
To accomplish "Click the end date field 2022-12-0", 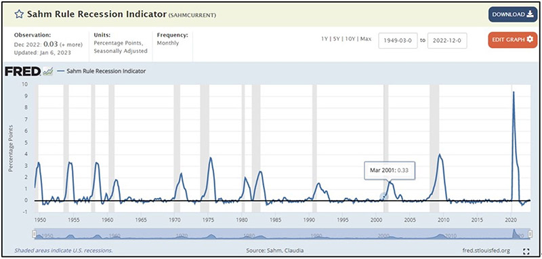I will [447, 41].
